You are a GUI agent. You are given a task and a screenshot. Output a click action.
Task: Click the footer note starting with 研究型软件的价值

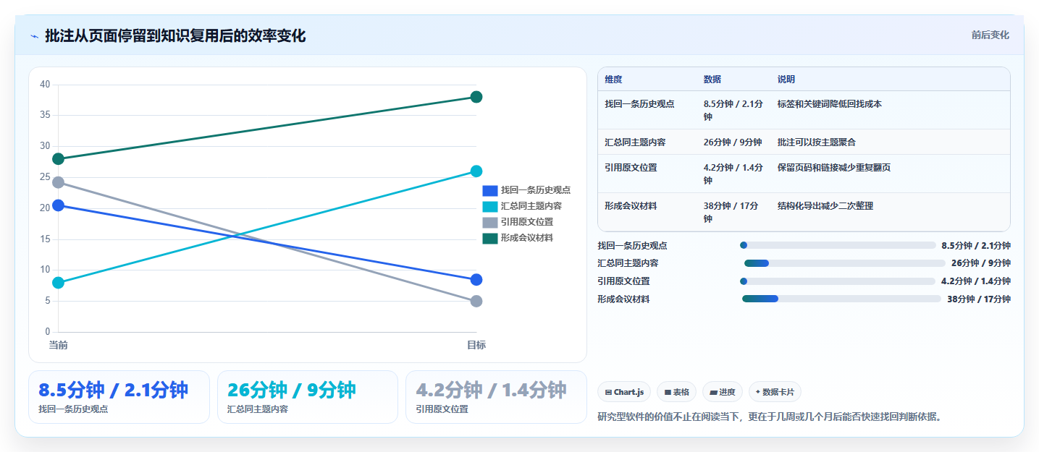[x=772, y=417]
